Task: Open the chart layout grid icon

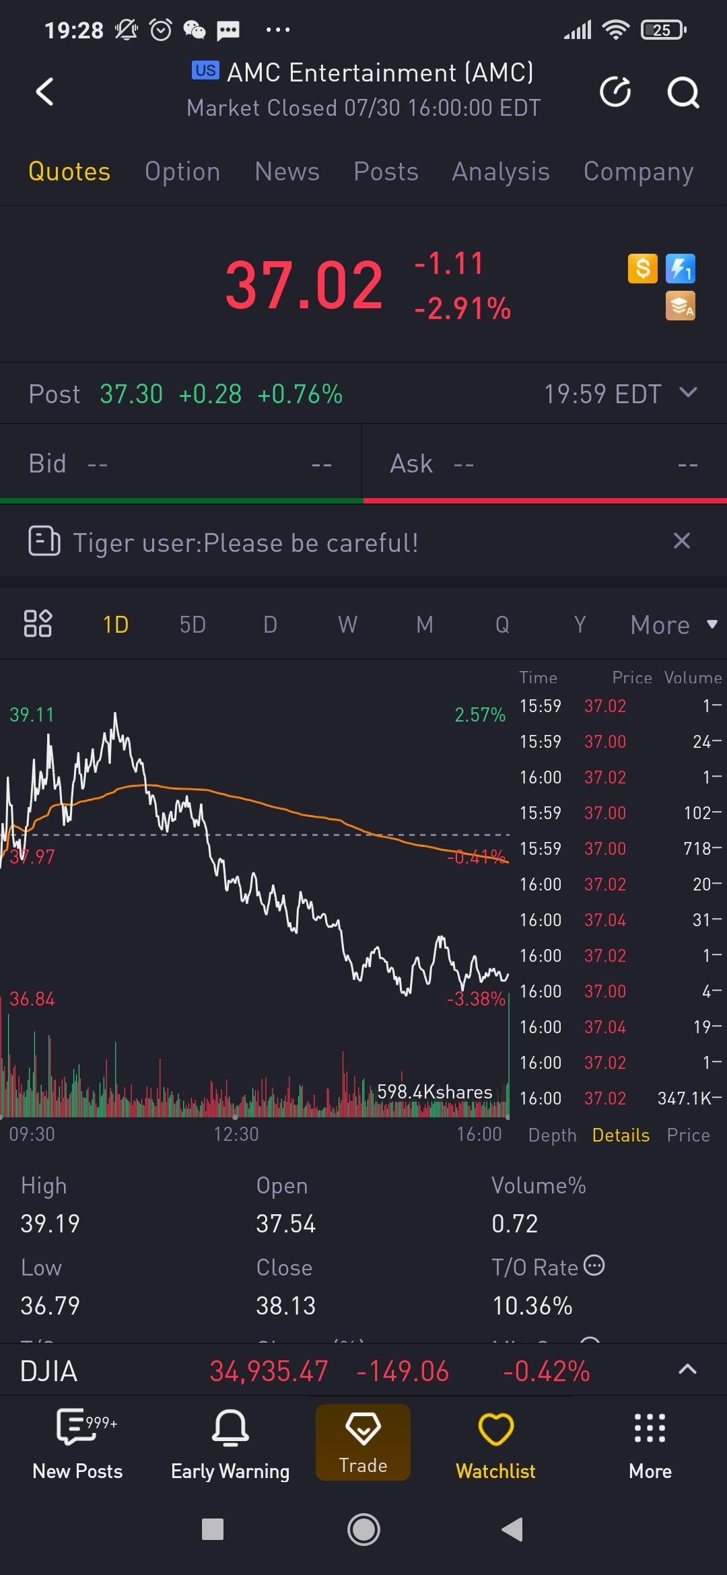Action: coord(38,623)
